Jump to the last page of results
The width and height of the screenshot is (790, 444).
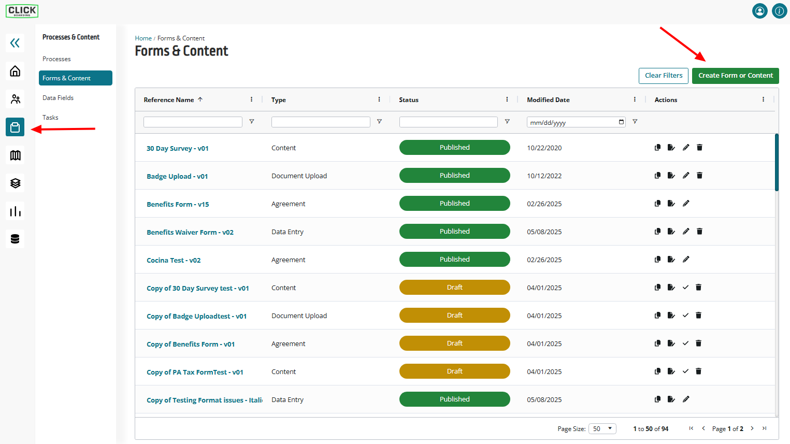tap(764, 428)
